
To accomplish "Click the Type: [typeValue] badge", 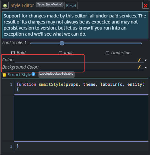I will pos(50,4).
